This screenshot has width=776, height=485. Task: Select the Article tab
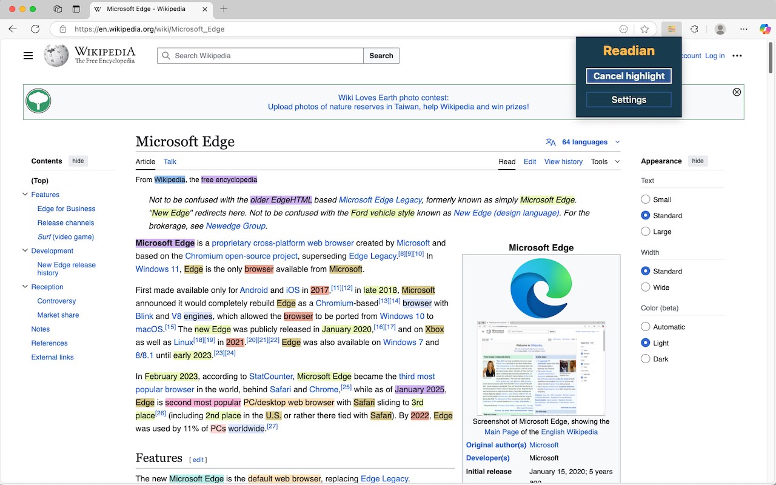[145, 161]
